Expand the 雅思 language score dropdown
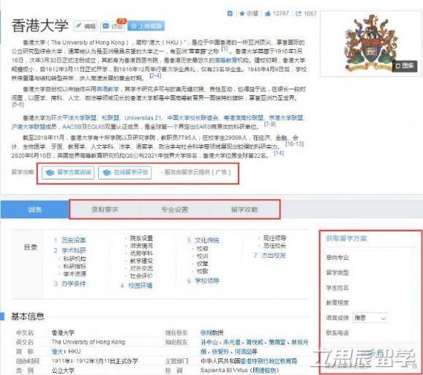The width and height of the screenshot is (423, 375). 370,318
